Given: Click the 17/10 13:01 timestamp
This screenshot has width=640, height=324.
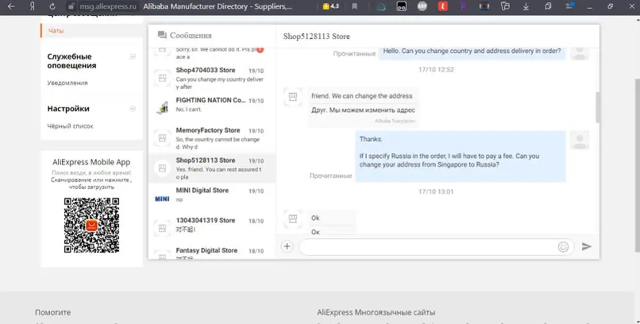Looking at the screenshot, I should point(436,192).
